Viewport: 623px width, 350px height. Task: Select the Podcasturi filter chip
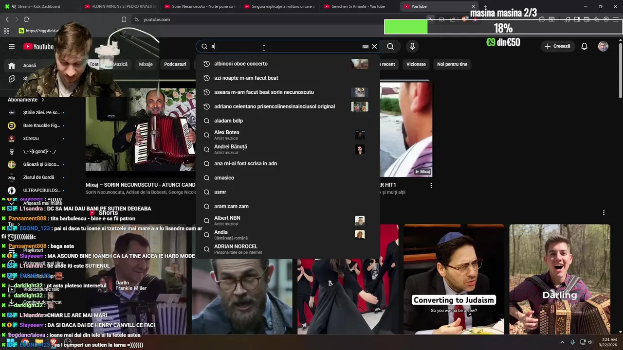click(175, 64)
